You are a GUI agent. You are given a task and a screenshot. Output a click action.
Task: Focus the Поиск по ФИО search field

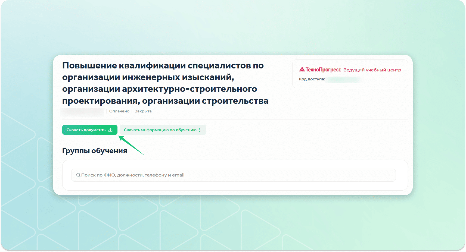pos(233,175)
